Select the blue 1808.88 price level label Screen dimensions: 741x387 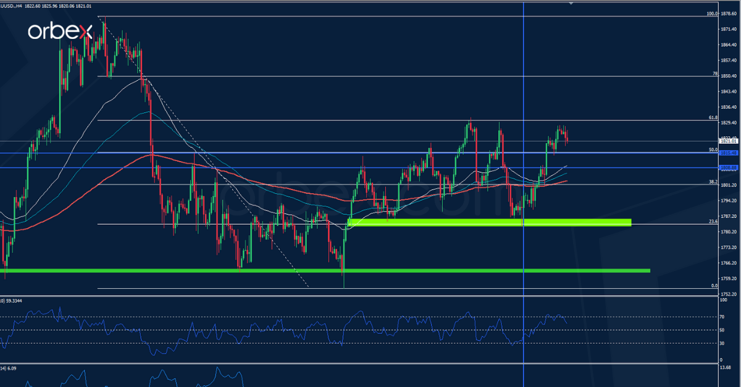[x=729, y=167]
